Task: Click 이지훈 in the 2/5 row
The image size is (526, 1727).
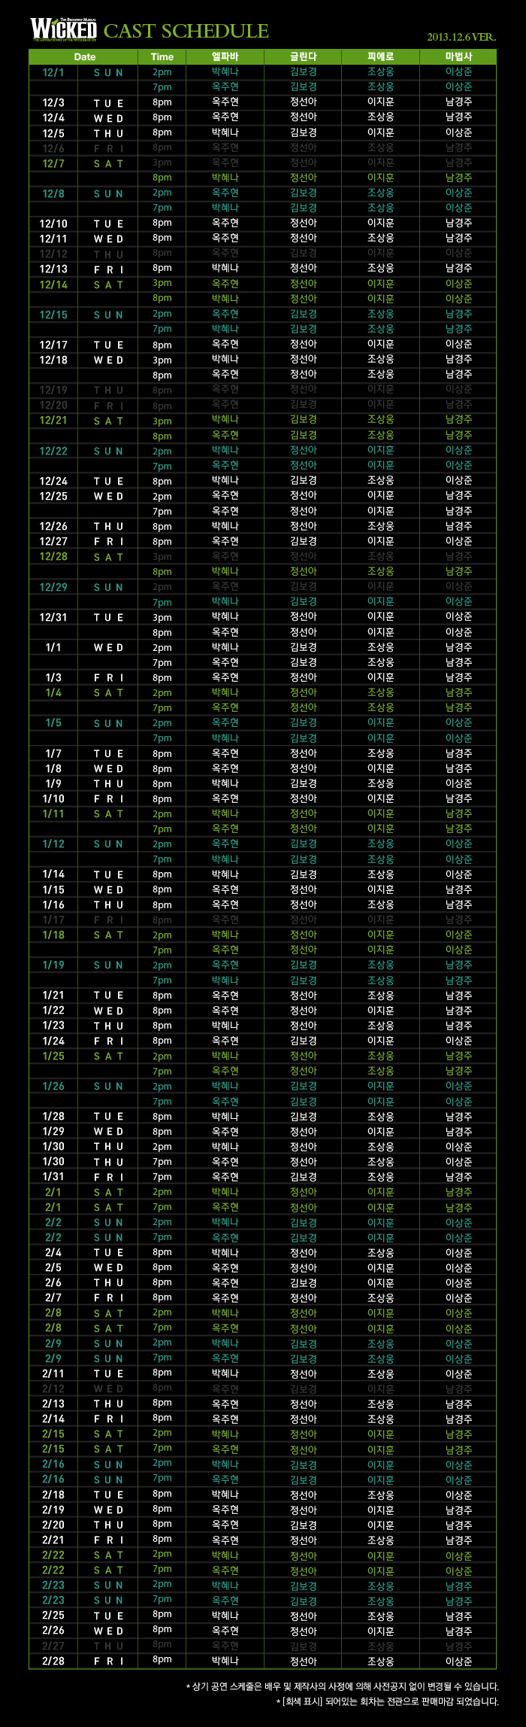Action: click(x=381, y=1267)
